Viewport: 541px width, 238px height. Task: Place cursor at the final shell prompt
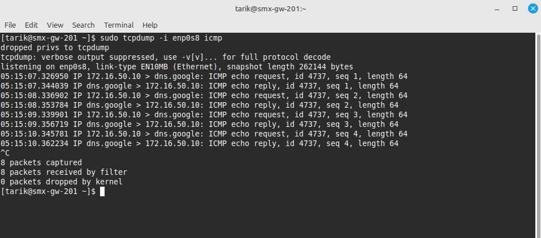pos(102,192)
